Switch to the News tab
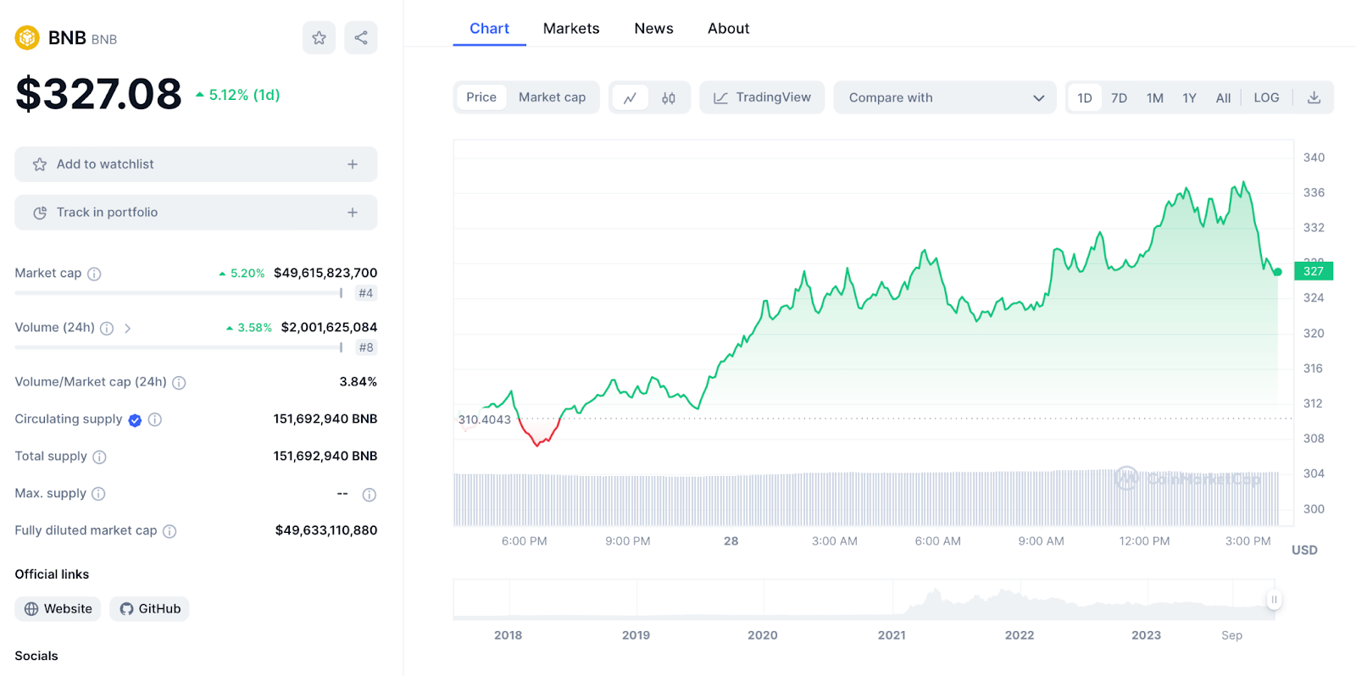This screenshot has width=1356, height=676. pos(654,28)
